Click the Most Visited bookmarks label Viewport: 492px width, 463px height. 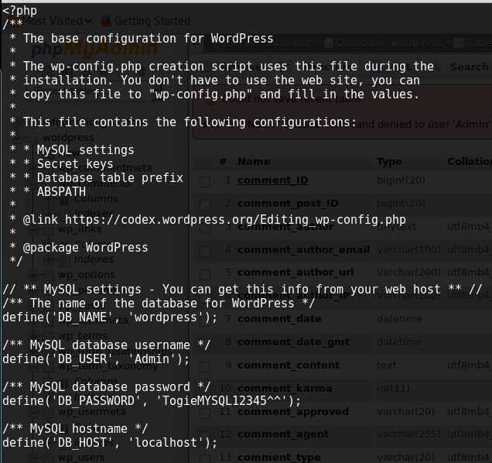click(x=53, y=21)
